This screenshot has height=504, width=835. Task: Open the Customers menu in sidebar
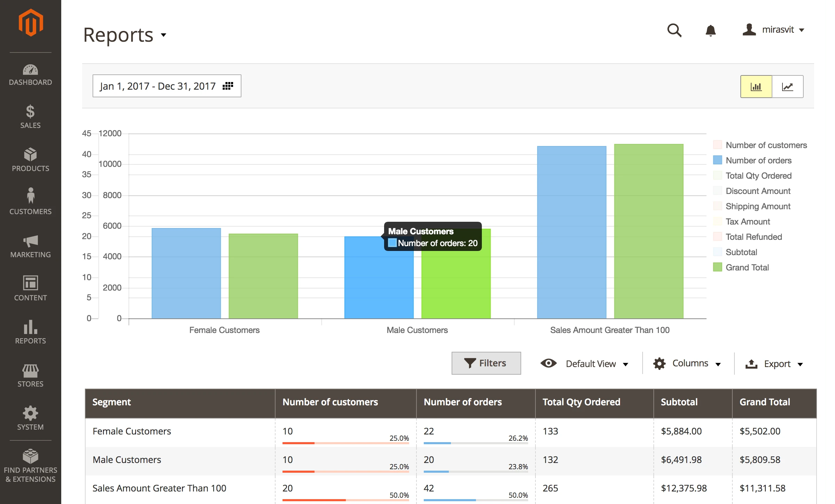click(x=30, y=202)
